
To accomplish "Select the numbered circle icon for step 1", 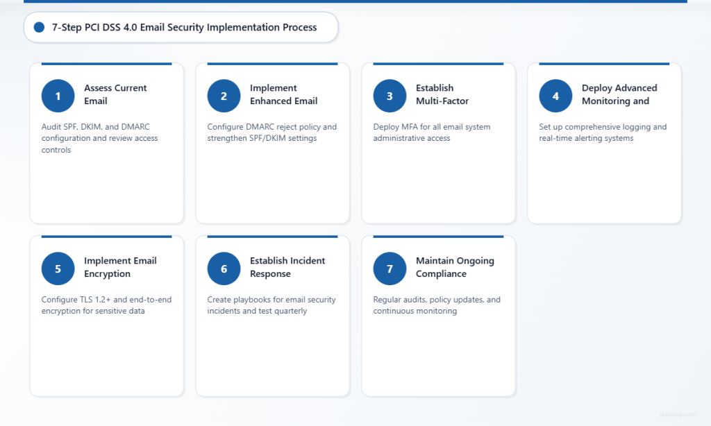I will 58,96.
